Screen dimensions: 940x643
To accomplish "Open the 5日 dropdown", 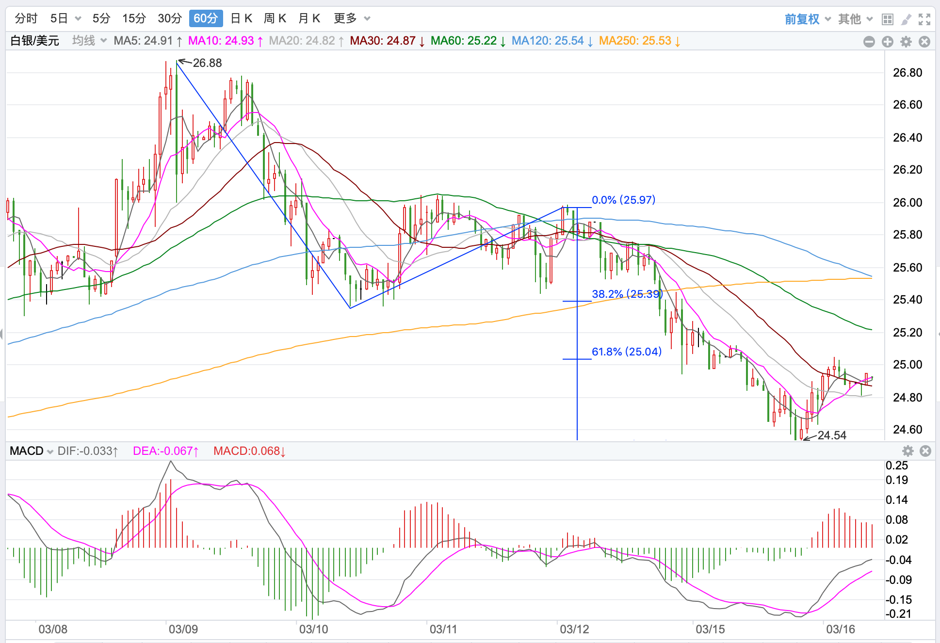I will [x=65, y=18].
